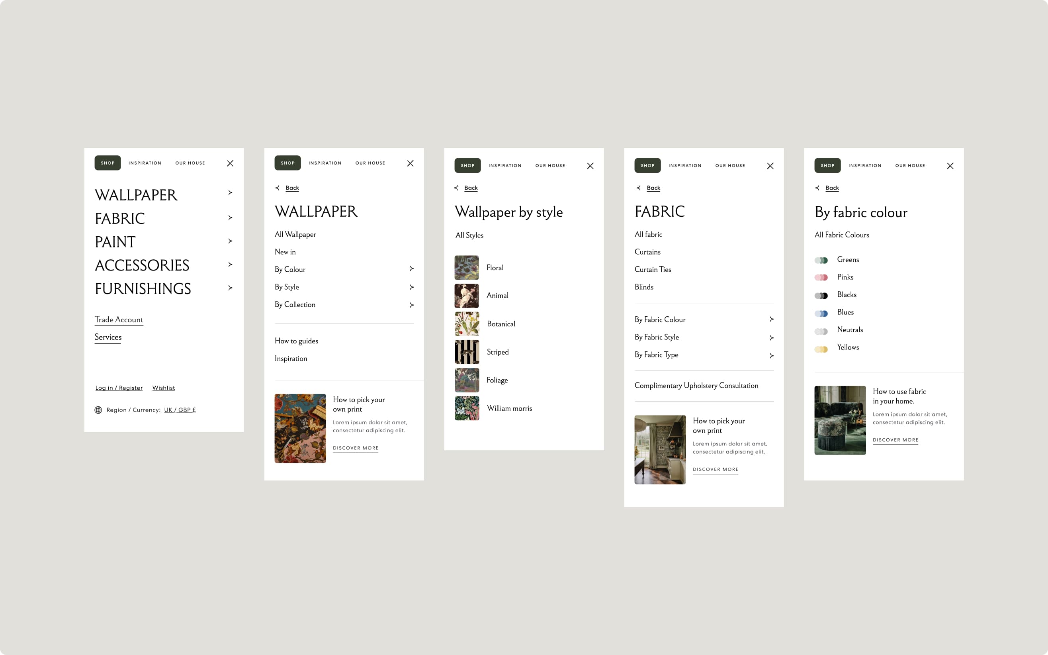Open Services link

tap(108, 337)
